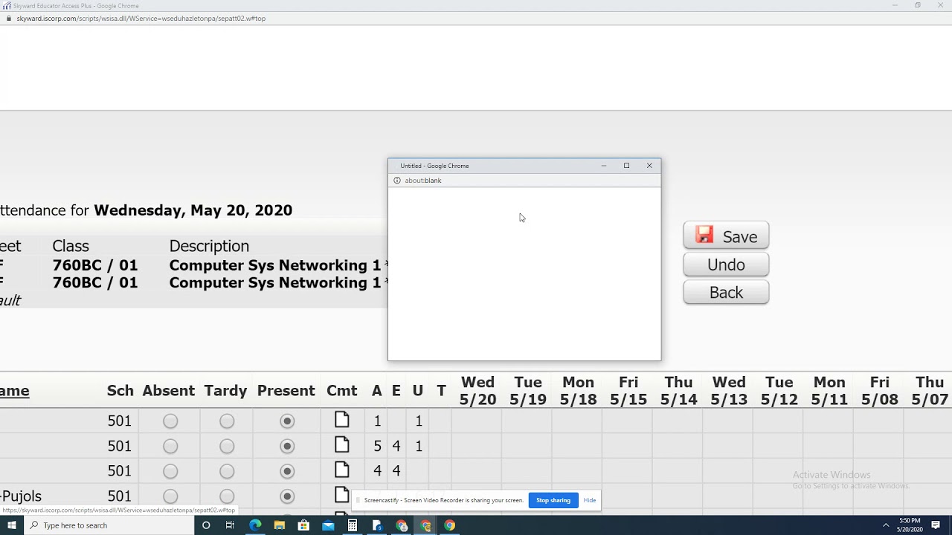Open the Windows Start menu
The image size is (952, 535).
(12, 525)
